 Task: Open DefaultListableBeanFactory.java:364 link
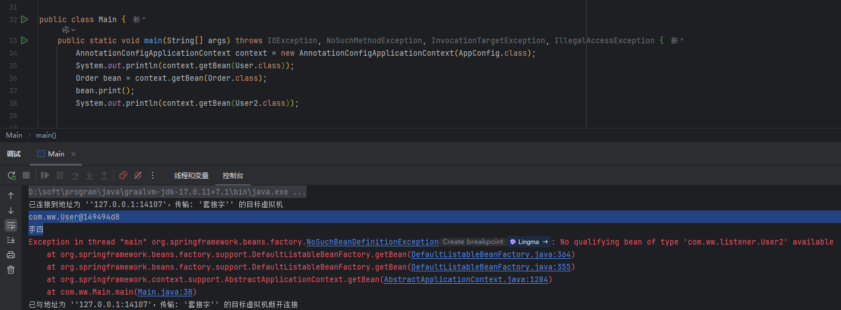coord(491,254)
